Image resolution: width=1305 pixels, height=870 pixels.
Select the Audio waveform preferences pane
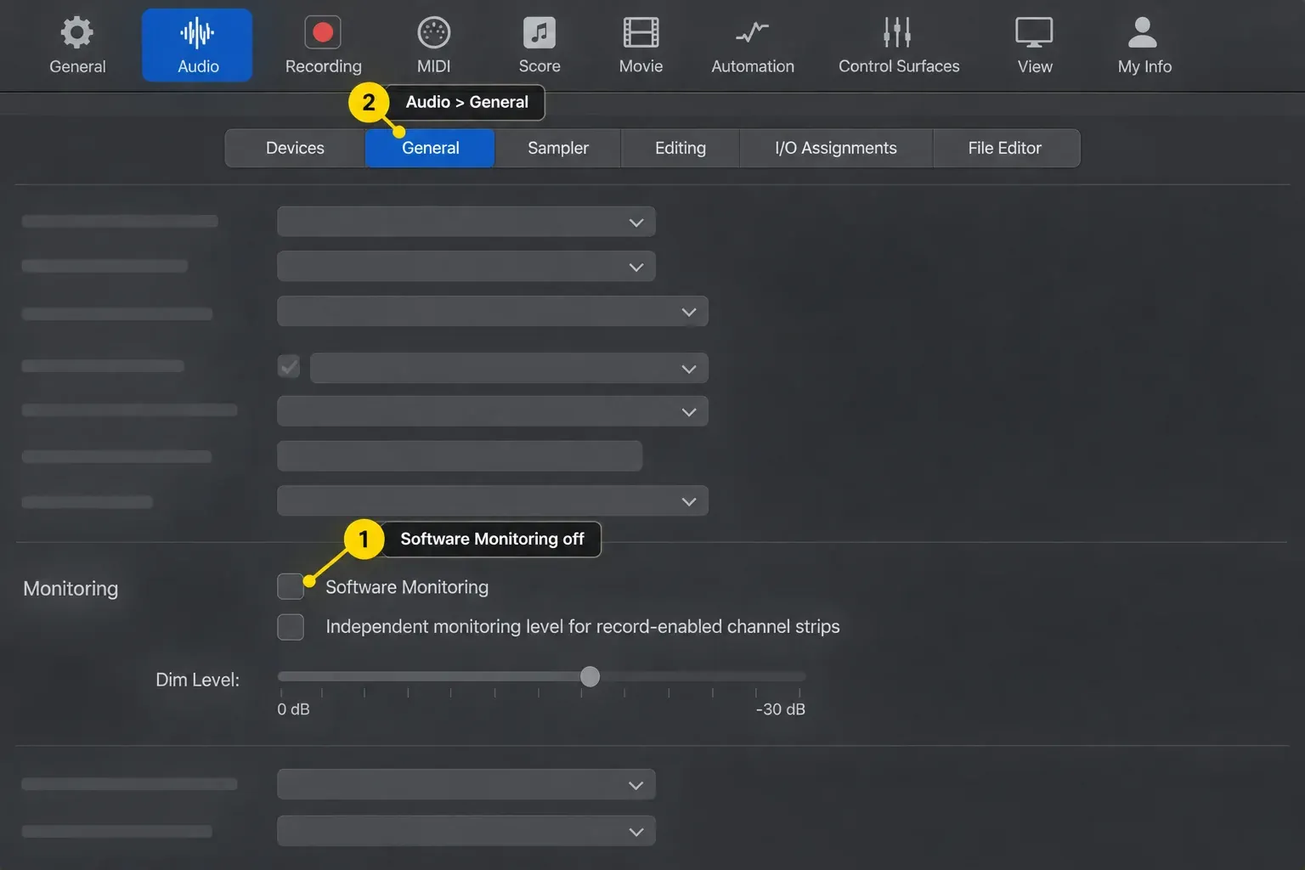click(197, 46)
